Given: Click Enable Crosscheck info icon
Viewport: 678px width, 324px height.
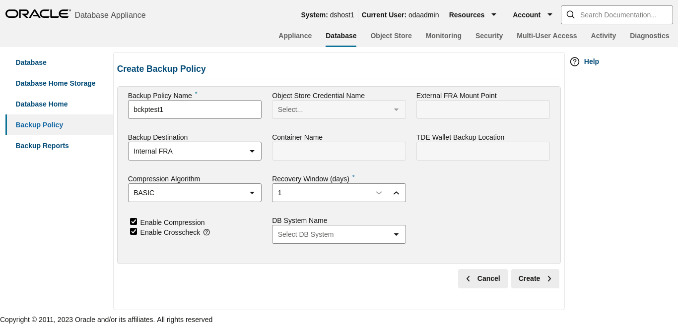Looking at the screenshot, I should 206,232.
